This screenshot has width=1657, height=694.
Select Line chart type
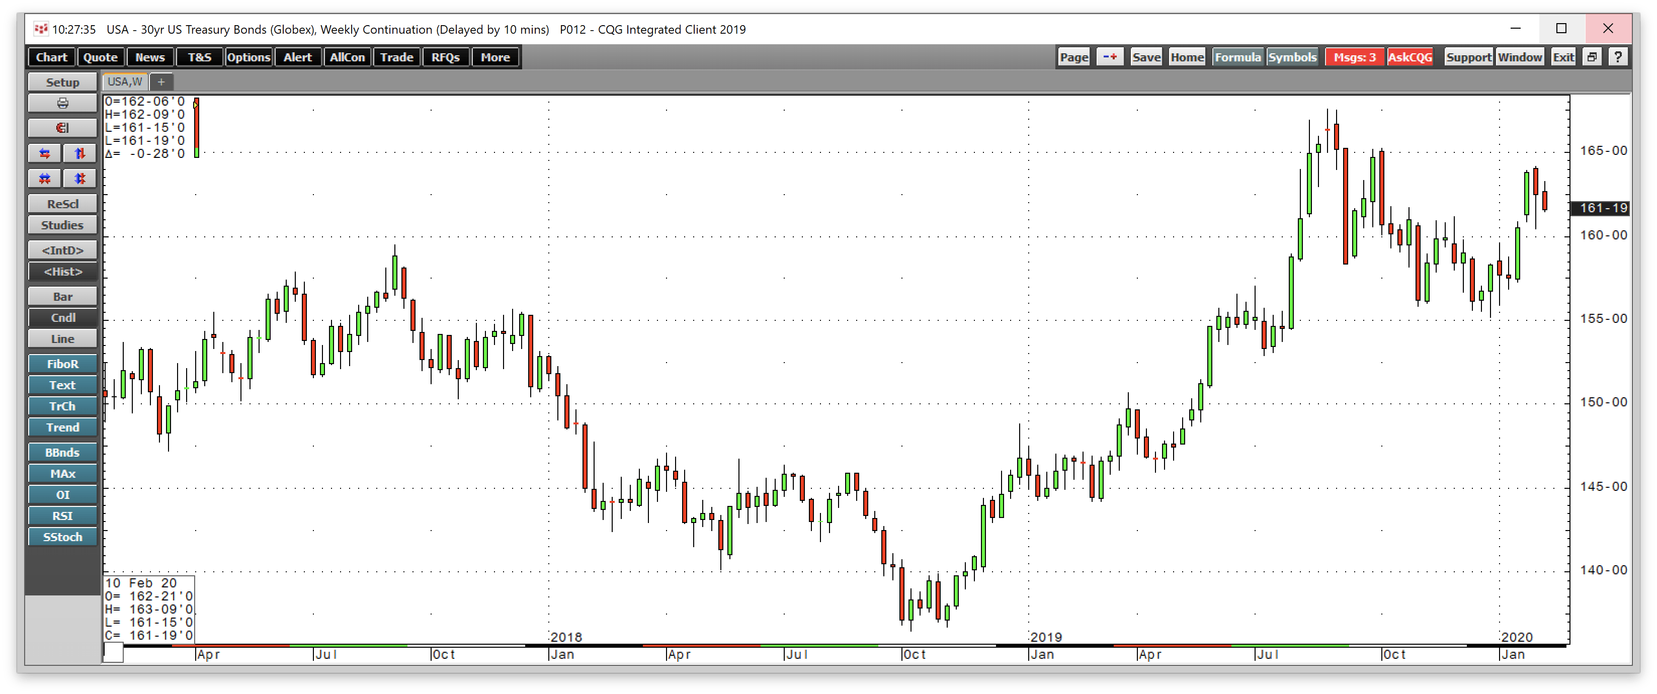62,338
